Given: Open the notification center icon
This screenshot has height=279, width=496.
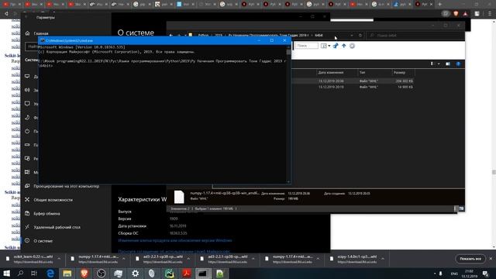Looking at the screenshot, I should pyautogui.click(x=486, y=274).
